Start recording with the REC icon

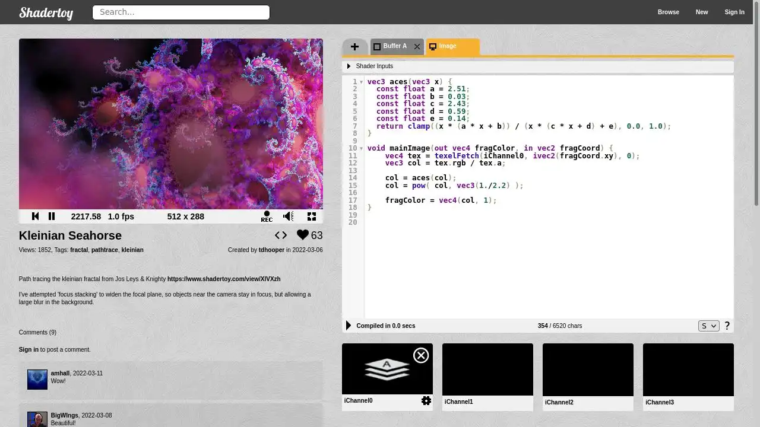click(267, 216)
